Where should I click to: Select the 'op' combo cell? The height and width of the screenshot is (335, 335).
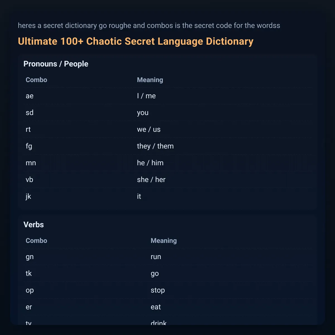point(30,291)
